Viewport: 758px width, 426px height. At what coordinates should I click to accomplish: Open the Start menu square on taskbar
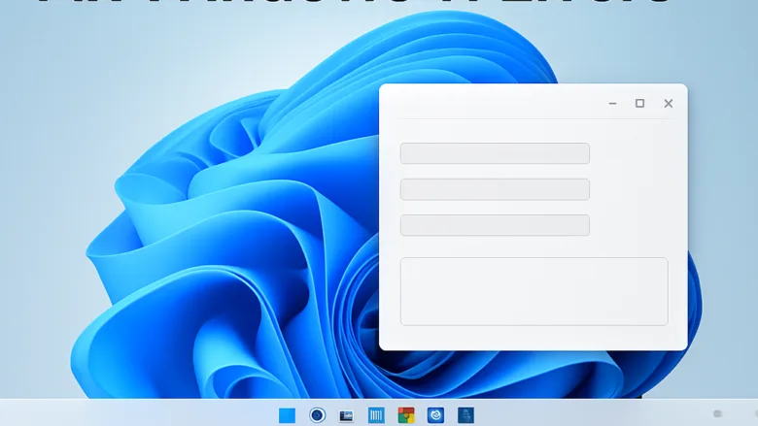point(287,415)
